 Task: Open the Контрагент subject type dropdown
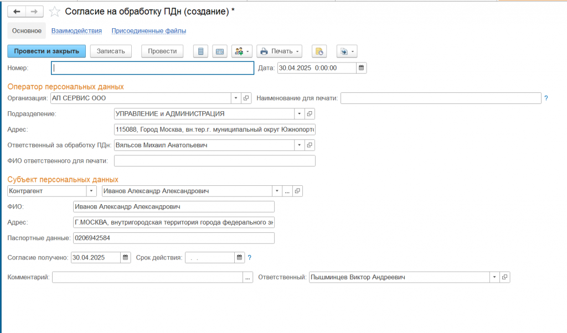(x=91, y=191)
